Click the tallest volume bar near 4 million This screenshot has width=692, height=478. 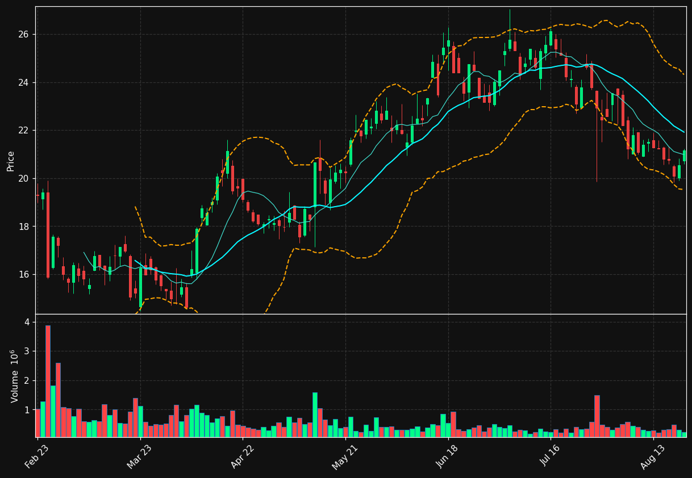(x=48, y=381)
